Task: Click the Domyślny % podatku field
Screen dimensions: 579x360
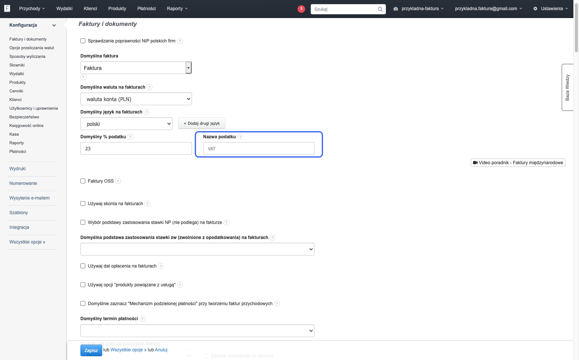Action: pos(136,148)
